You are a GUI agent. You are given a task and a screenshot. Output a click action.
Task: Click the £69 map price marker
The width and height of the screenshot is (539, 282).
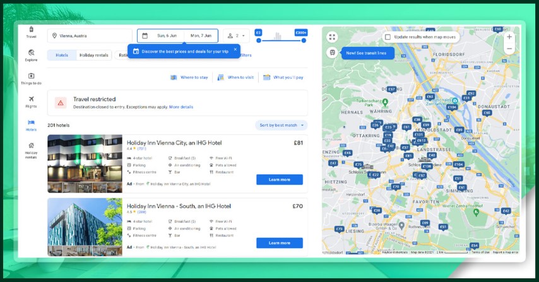pos(425,223)
